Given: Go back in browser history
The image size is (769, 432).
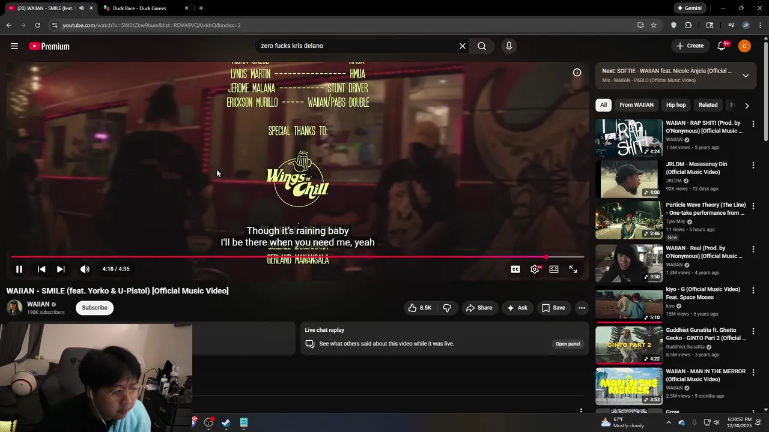Looking at the screenshot, I should [x=8, y=25].
